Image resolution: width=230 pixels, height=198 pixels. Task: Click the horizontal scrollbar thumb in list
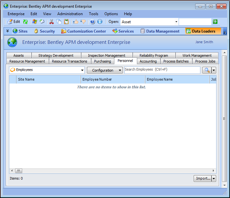click(x=19, y=171)
